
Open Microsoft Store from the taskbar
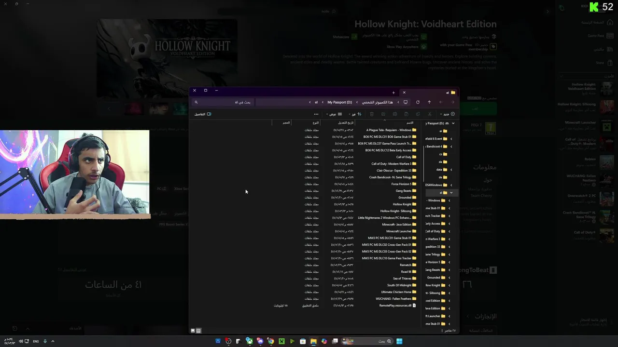click(303, 341)
